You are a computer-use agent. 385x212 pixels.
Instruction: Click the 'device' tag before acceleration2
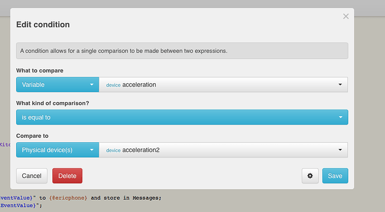(113, 151)
